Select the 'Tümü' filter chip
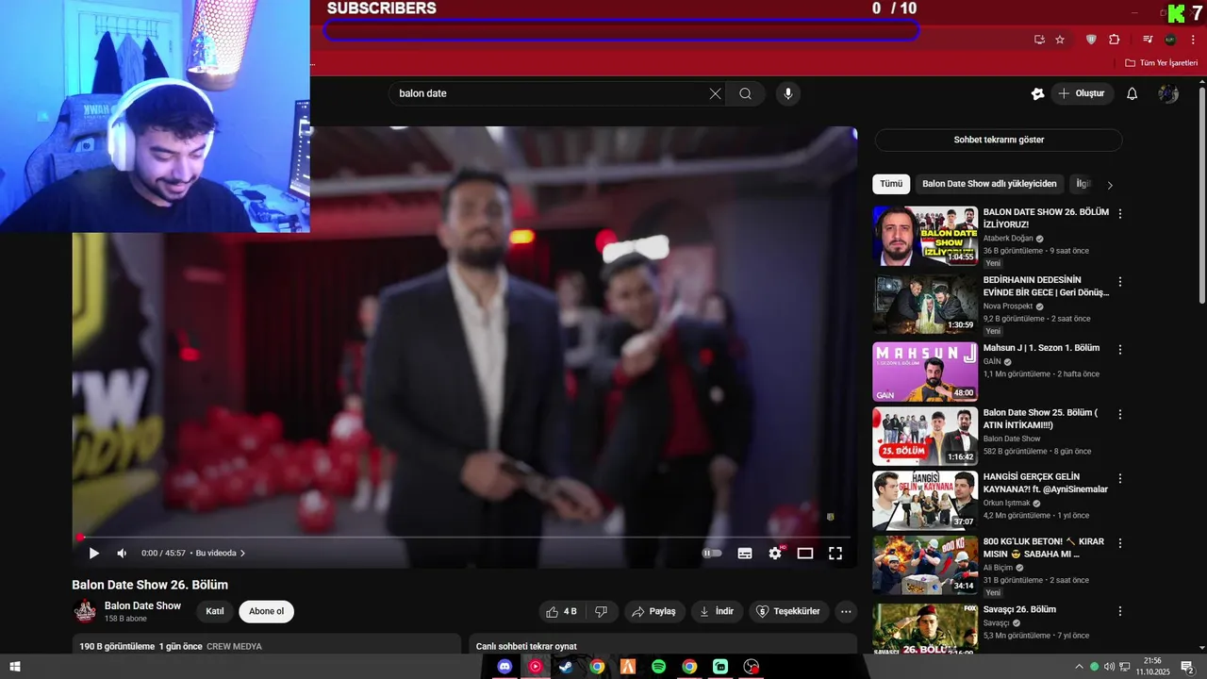 (x=891, y=184)
